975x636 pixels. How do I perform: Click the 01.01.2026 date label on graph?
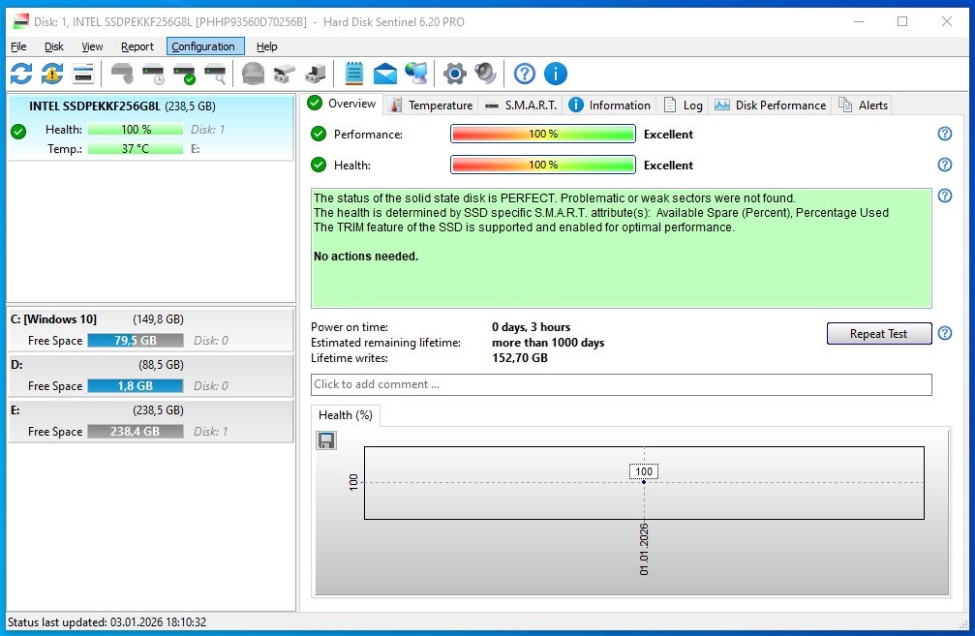644,549
